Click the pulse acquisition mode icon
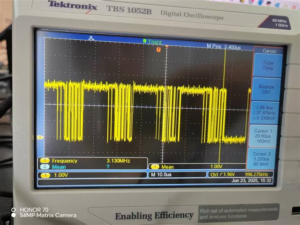 coord(91,38)
